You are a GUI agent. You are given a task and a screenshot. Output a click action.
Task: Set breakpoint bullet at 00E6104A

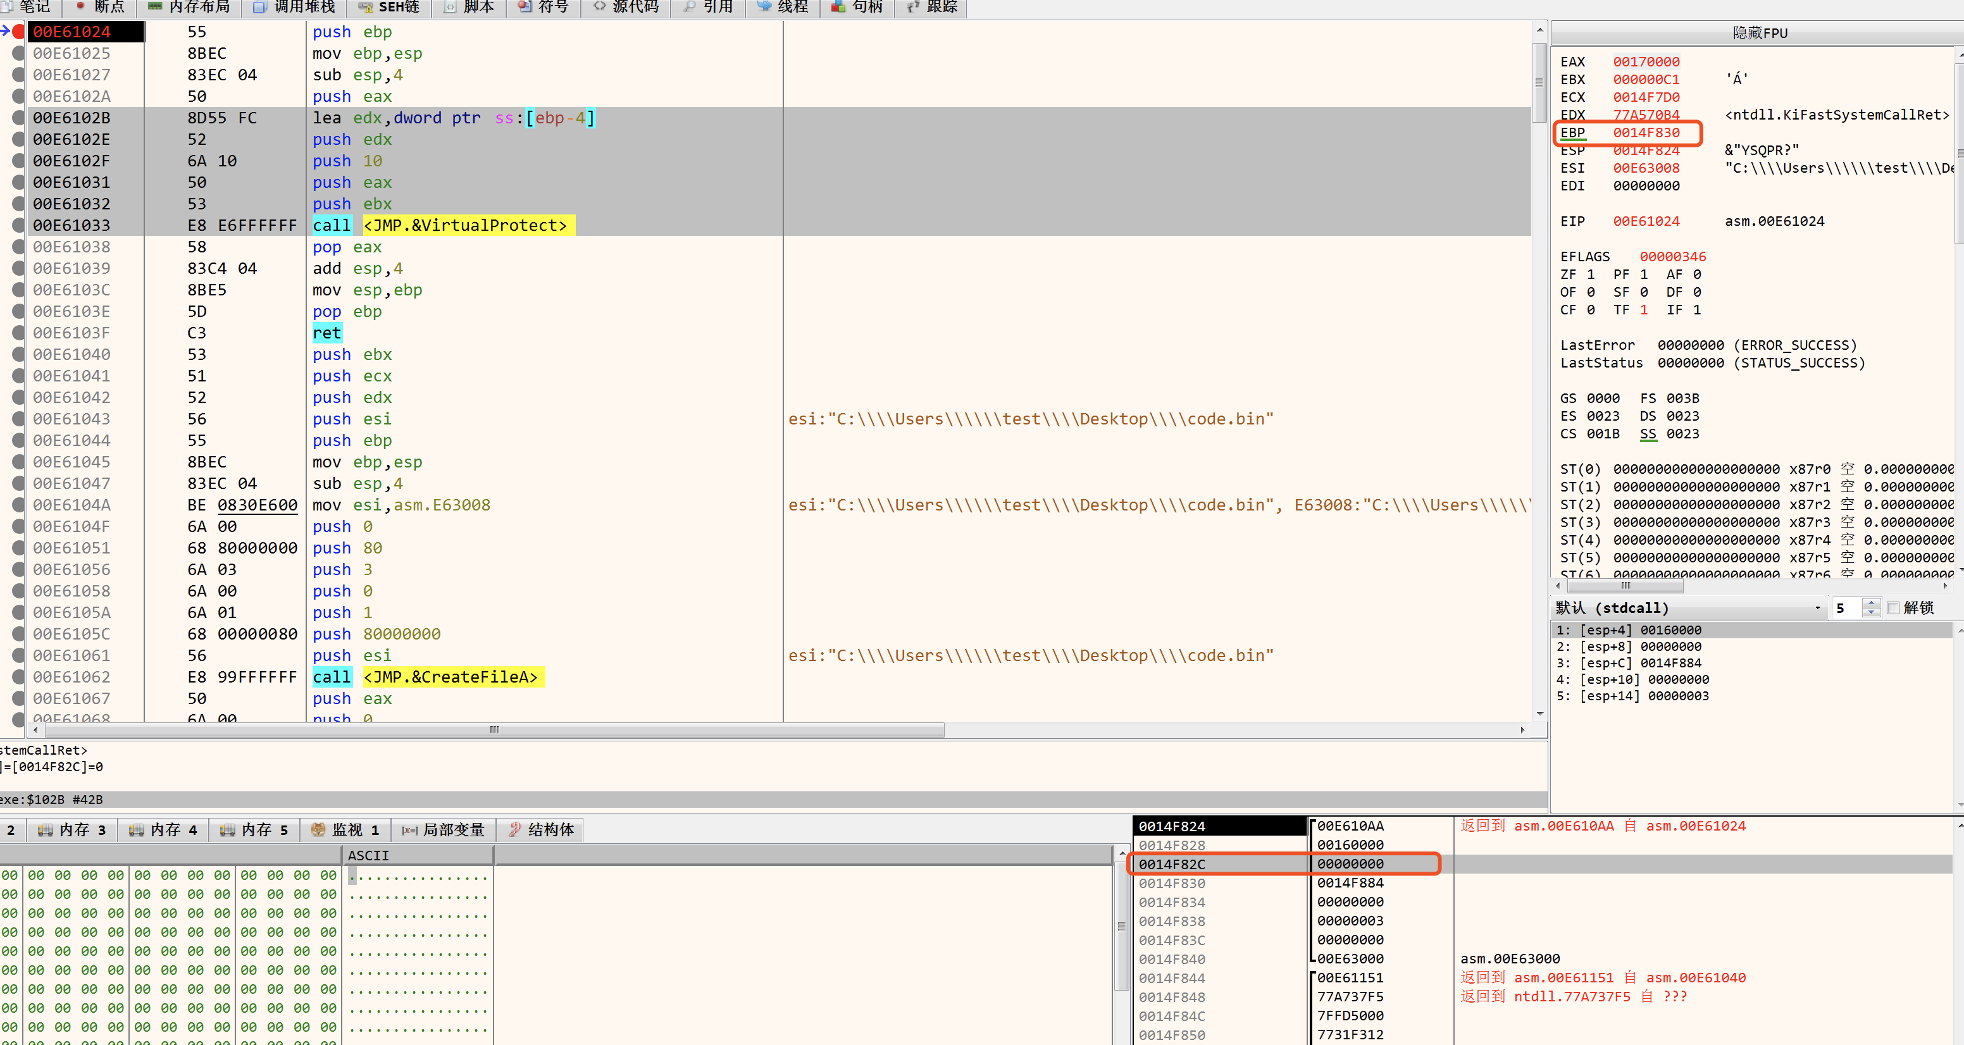18,505
